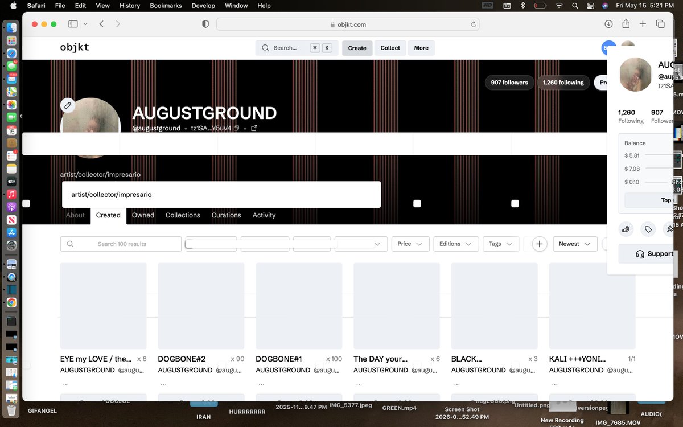Click the Collect button
Screen dimensions: 683x427
(x=390, y=48)
